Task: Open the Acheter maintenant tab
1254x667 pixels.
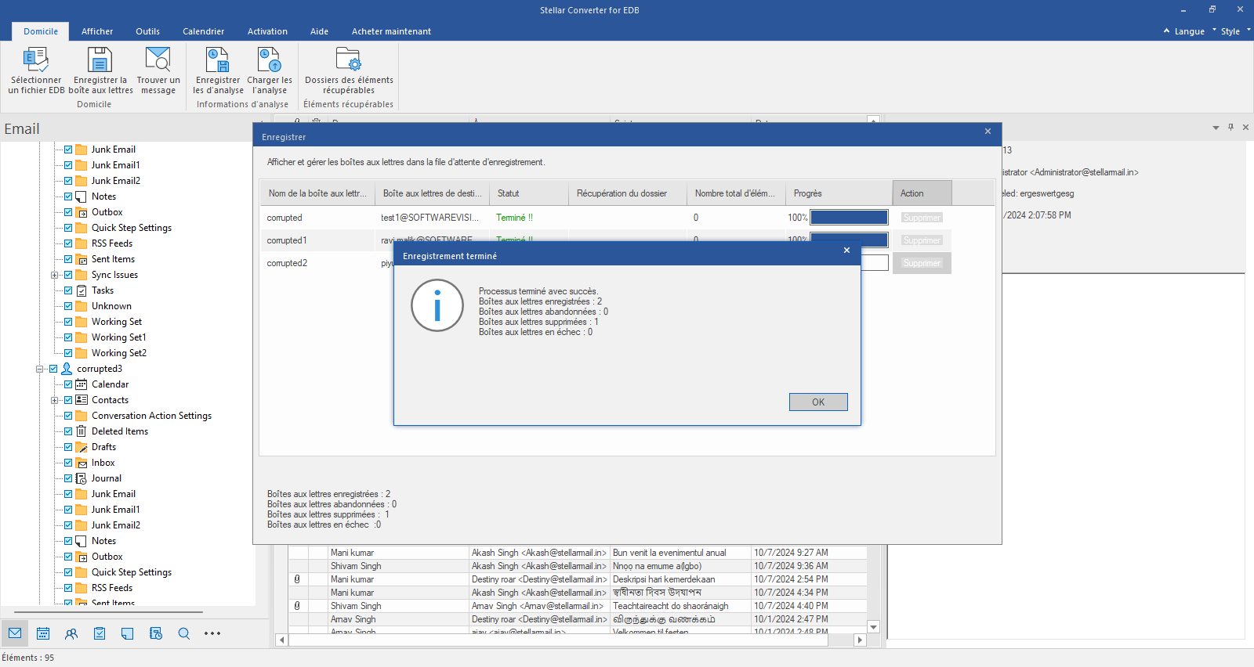Action: point(391,31)
